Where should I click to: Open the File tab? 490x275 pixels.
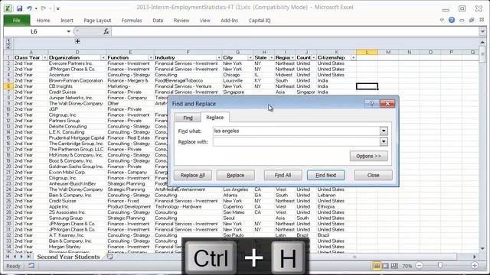pos(17,21)
